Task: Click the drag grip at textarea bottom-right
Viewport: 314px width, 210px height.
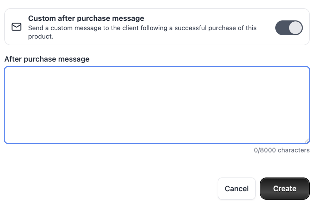Action: [x=307, y=141]
